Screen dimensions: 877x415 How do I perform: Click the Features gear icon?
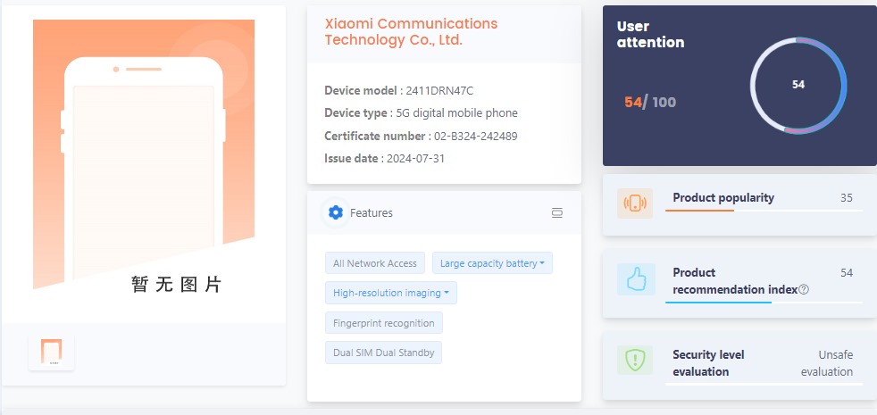336,212
